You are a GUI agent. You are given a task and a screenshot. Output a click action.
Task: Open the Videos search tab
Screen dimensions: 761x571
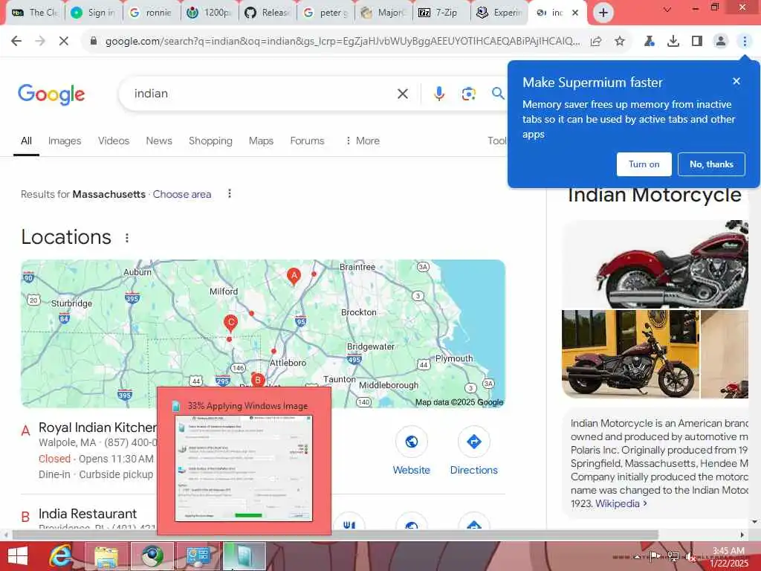[114, 141]
